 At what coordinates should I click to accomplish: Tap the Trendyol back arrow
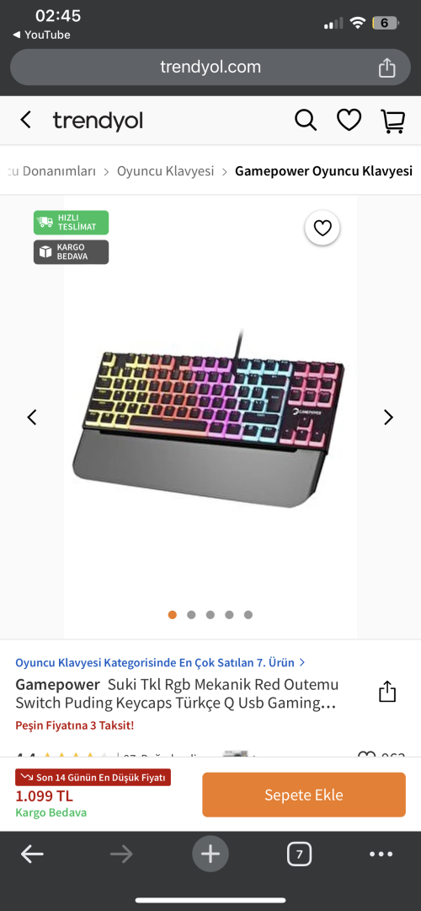pos(25,121)
